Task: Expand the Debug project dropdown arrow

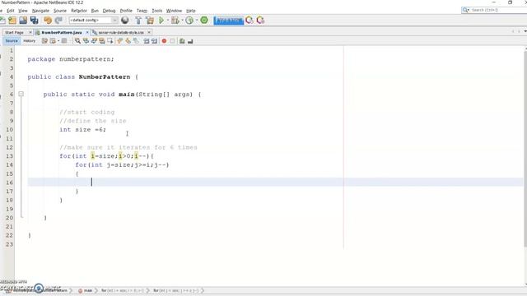Action: (182, 21)
